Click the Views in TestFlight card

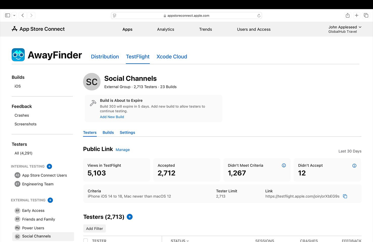pos(116,170)
